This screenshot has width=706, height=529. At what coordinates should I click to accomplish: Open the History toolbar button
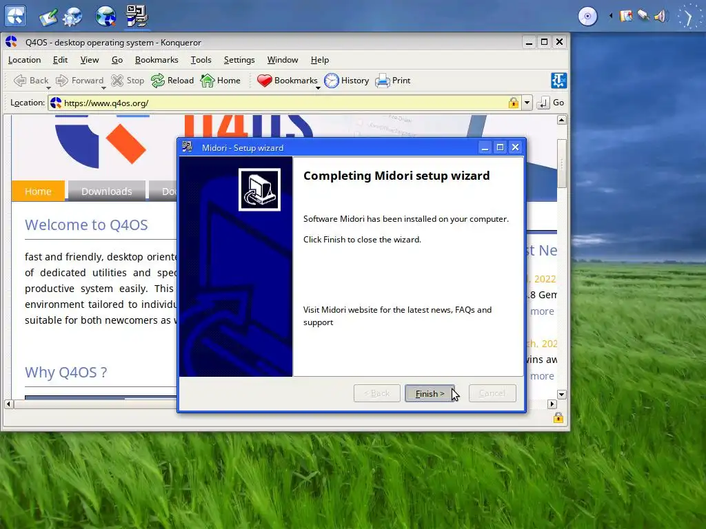347,81
